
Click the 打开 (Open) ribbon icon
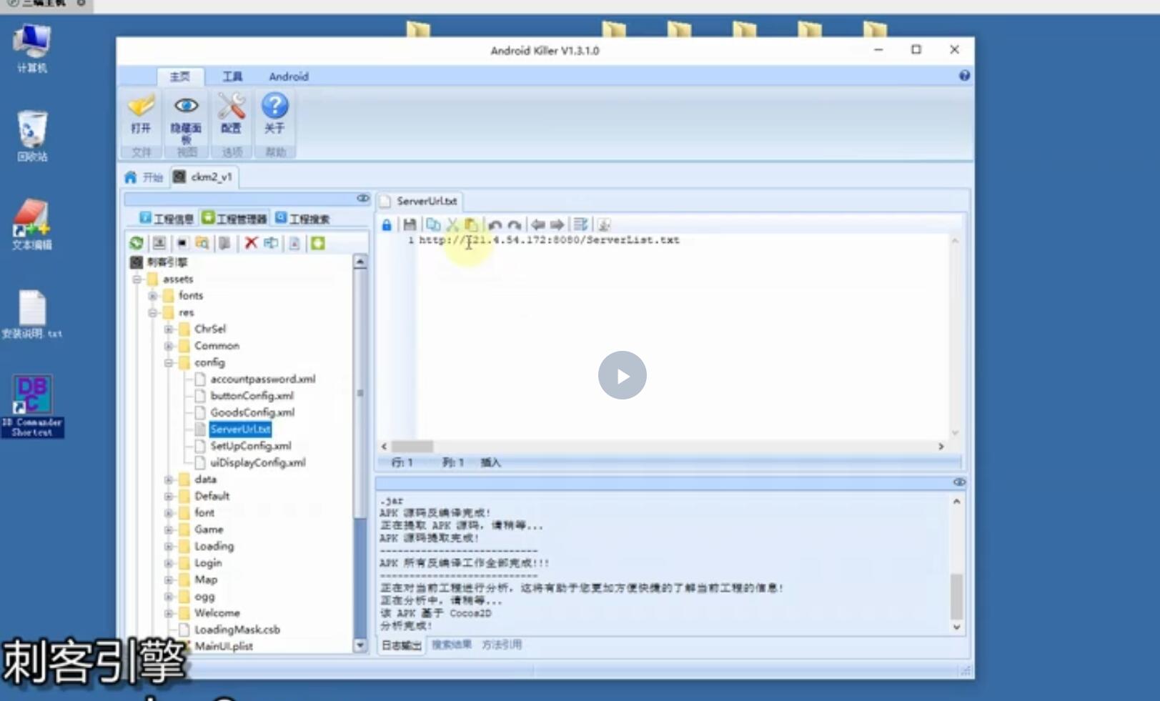[141, 114]
